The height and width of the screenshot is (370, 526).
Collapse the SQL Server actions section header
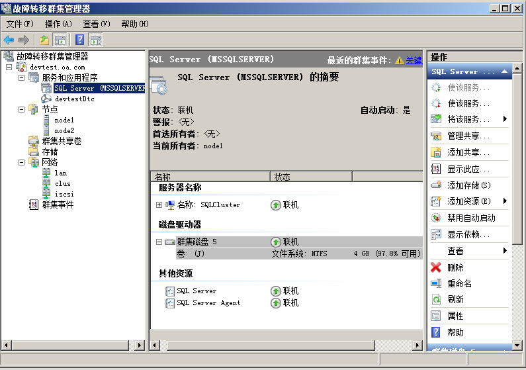(470, 71)
